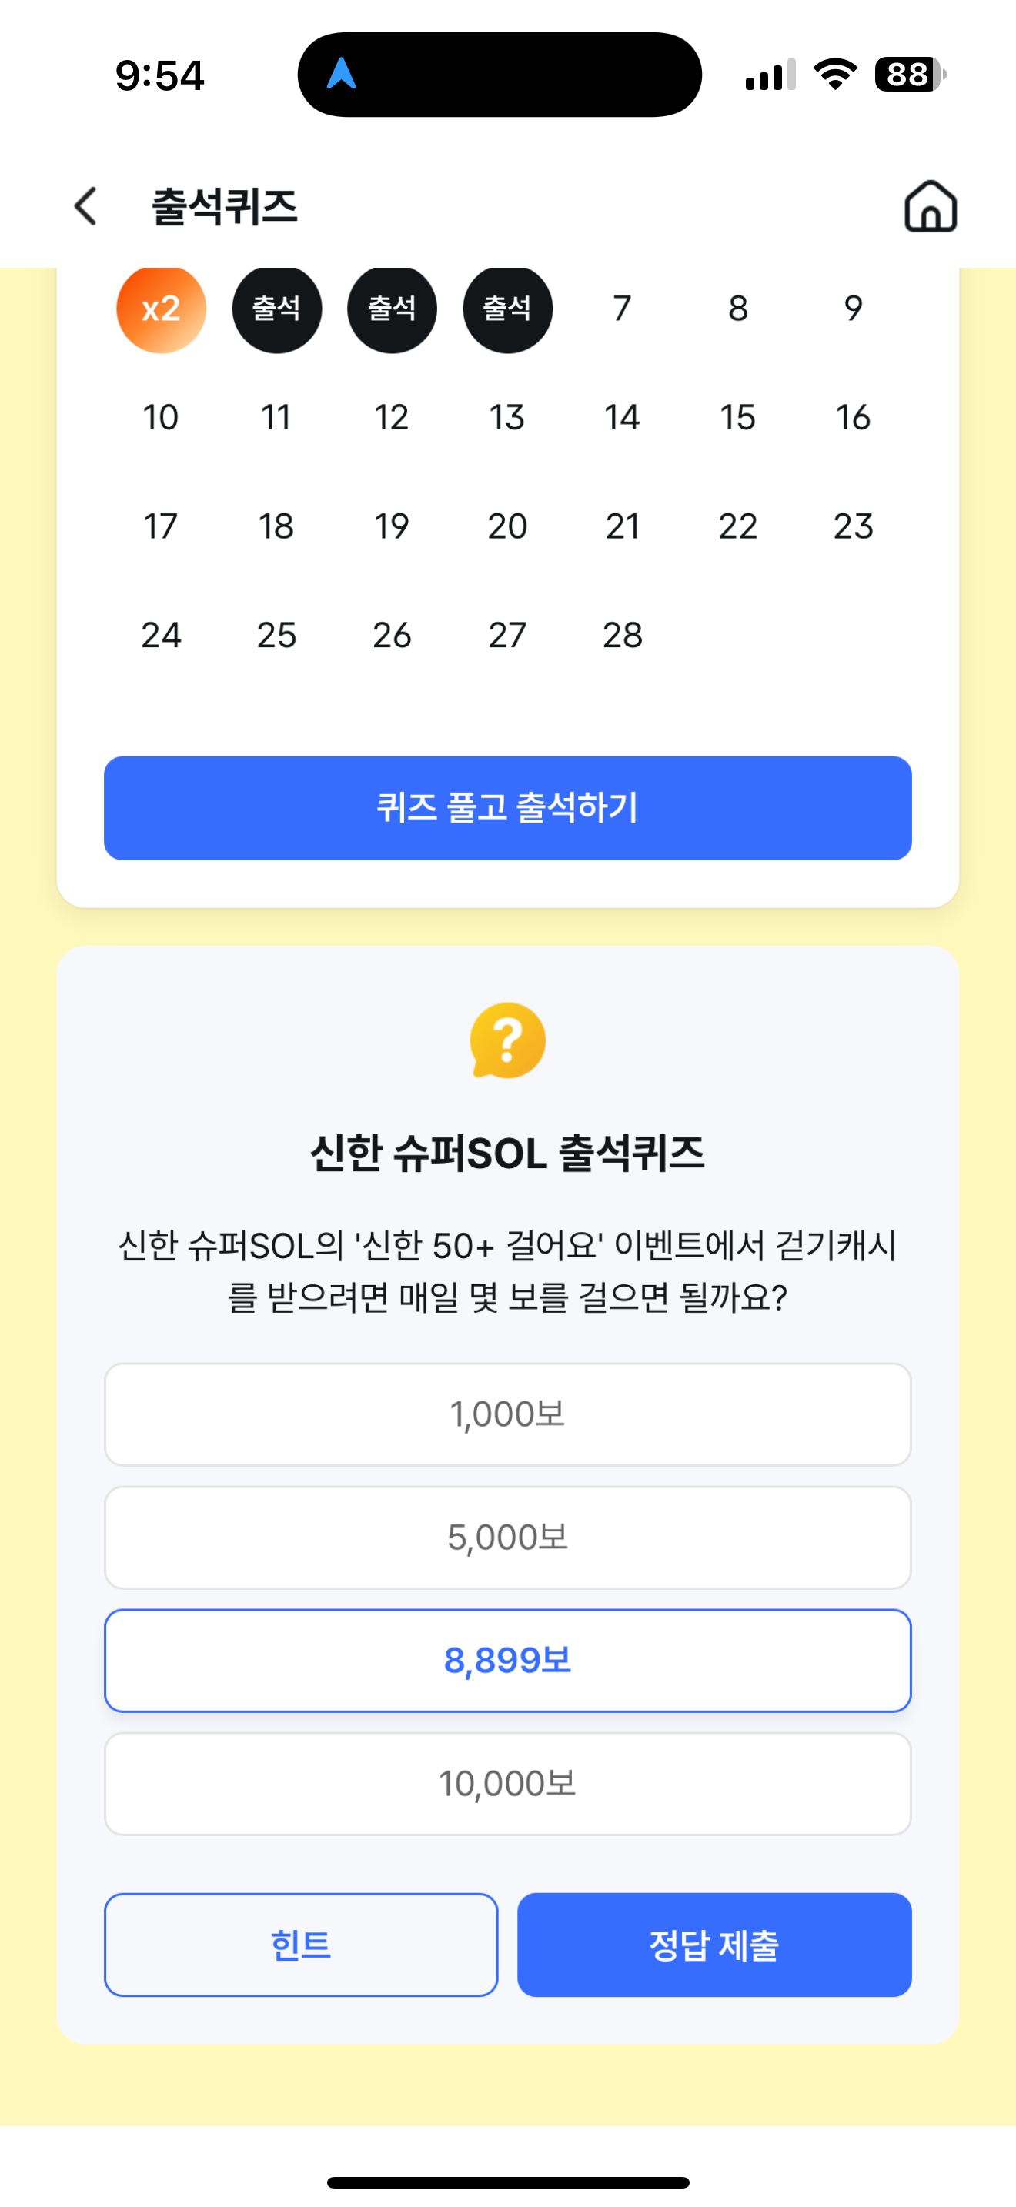The image size is (1016, 2207).
Task: Tap the third 출석 attendance stamp
Action: pyautogui.click(x=508, y=308)
